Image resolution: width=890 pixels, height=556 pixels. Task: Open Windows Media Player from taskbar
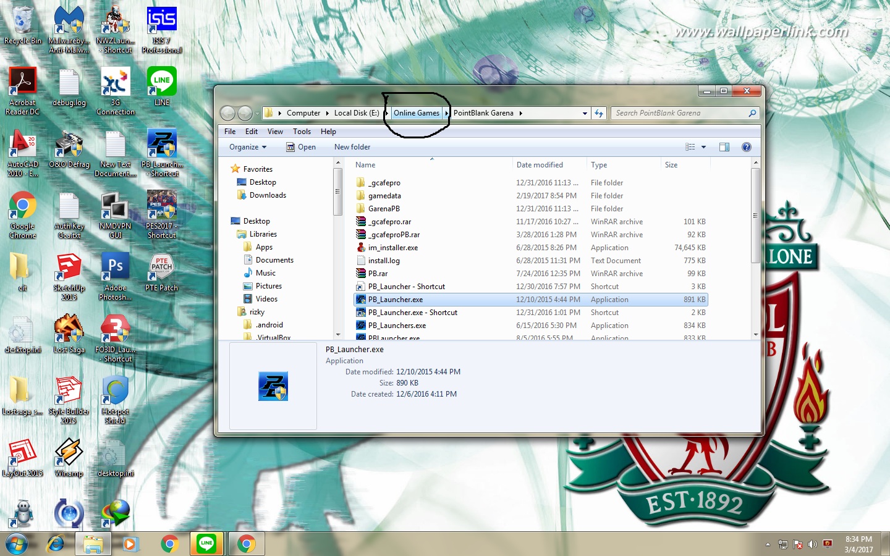coord(130,544)
